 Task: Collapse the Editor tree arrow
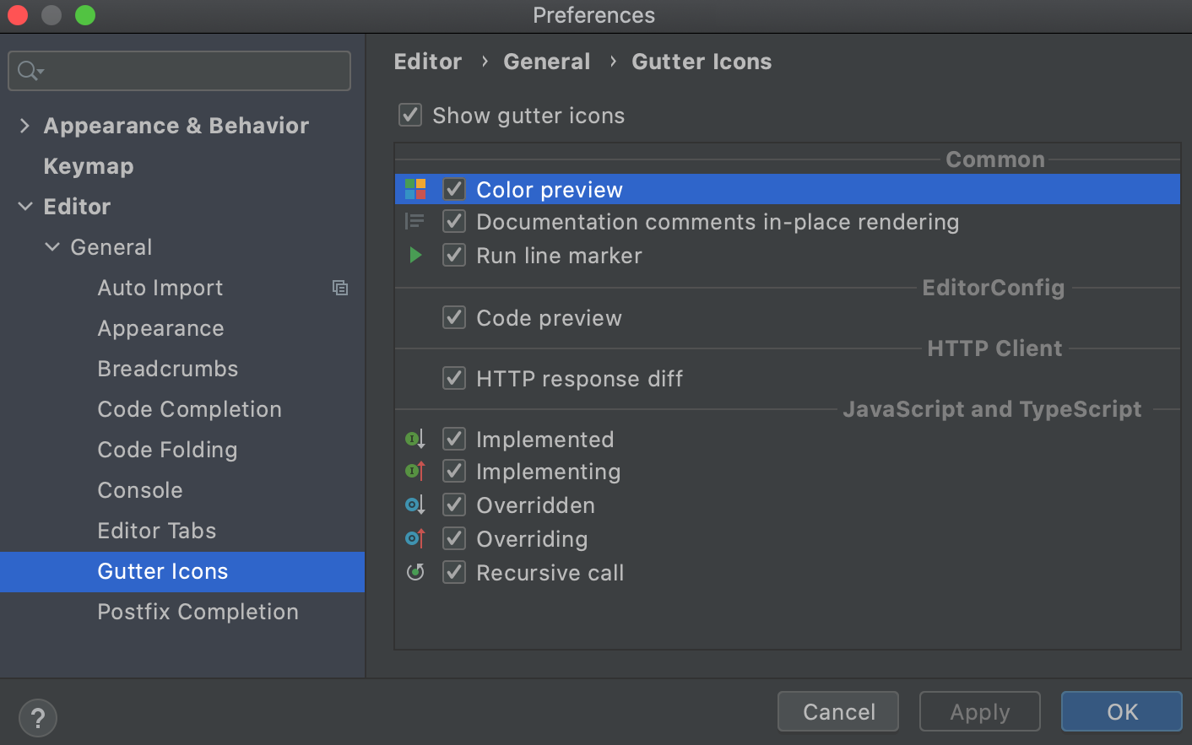pos(25,207)
